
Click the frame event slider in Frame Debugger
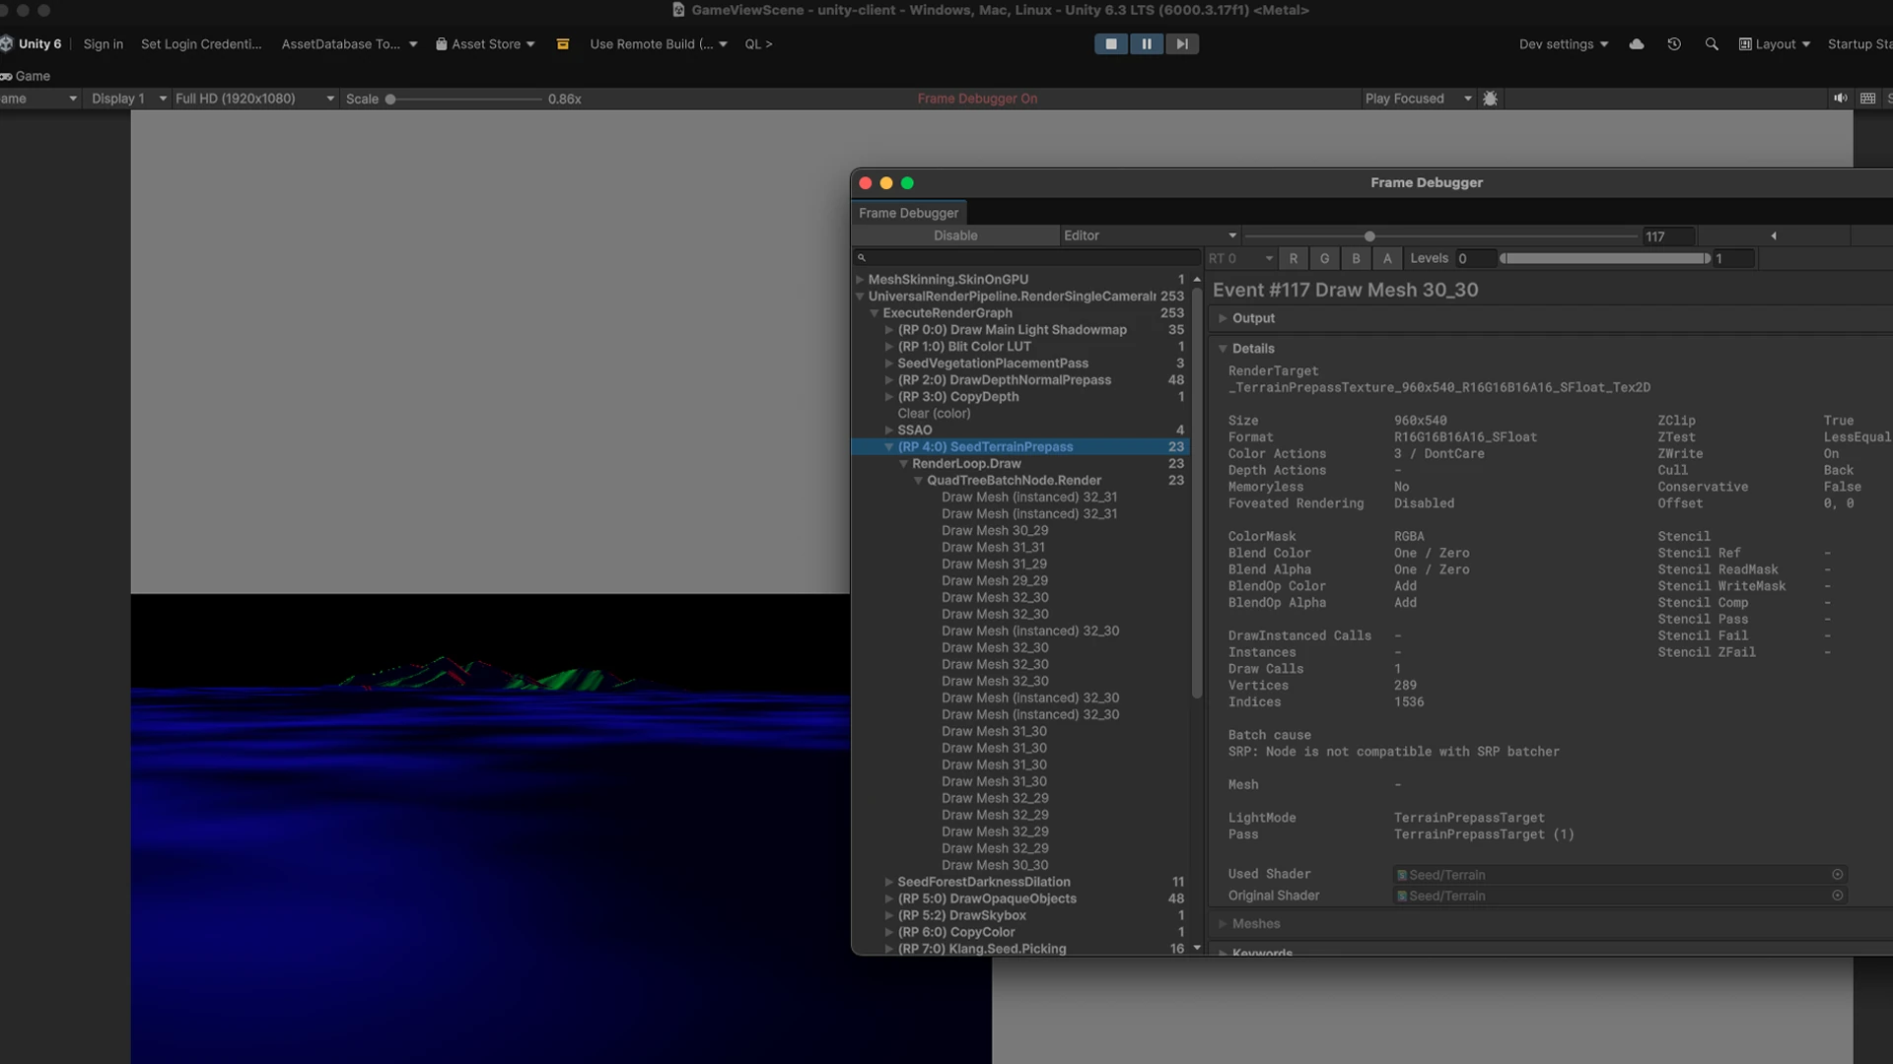[x=1440, y=236]
